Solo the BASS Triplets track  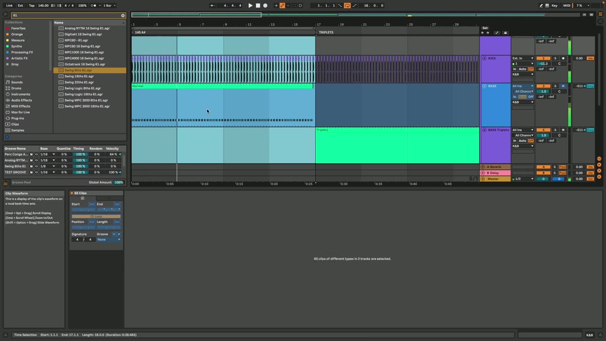click(x=555, y=130)
